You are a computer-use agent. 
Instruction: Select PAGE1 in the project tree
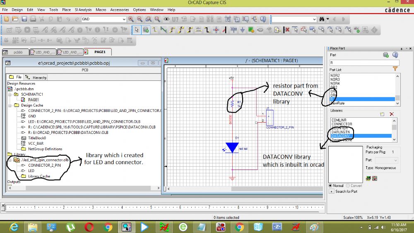33,100
